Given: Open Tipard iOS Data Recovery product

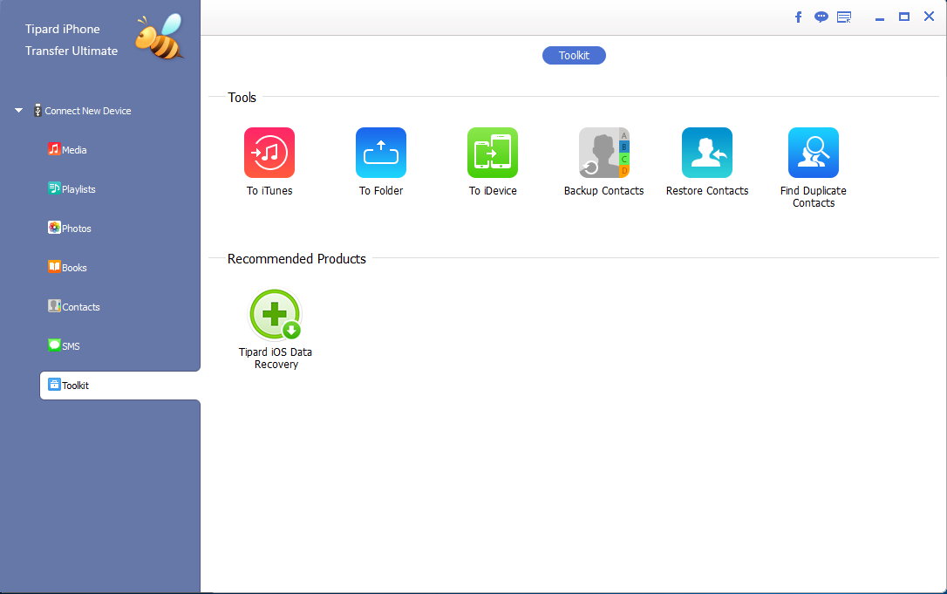Looking at the screenshot, I should 276,314.
